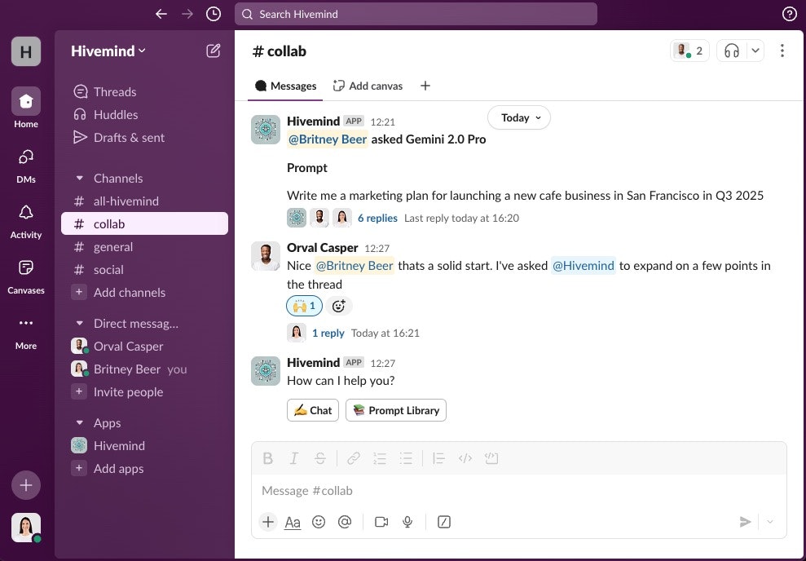Collapse the Apps section

[x=79, y=423]
